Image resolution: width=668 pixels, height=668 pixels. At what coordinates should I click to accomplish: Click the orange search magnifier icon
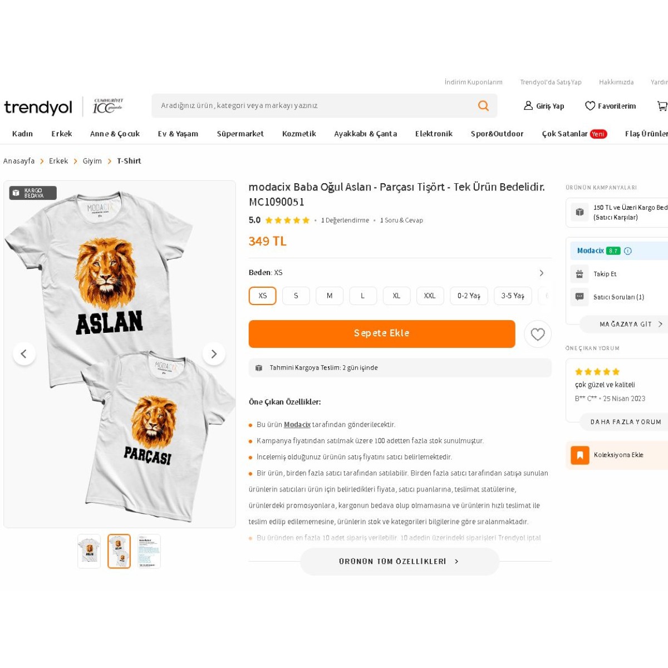(x=483, y=106)
